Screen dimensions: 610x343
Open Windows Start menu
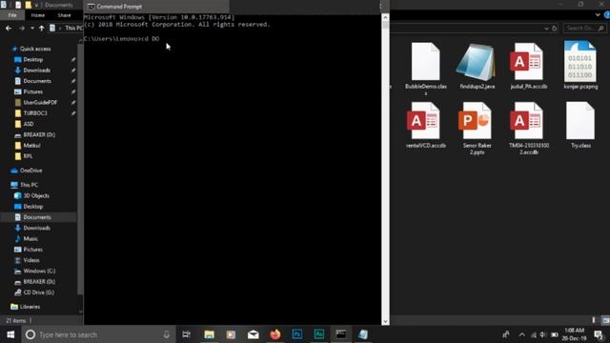(10, 334)
